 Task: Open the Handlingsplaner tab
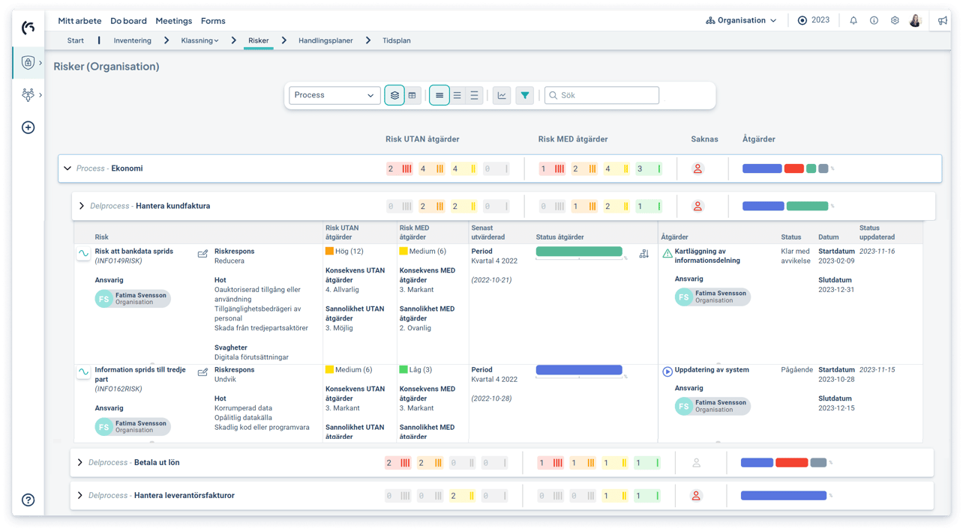pyautogui.click(x=325, y=40)
